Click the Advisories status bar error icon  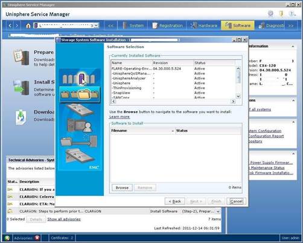tap(37, 238)
